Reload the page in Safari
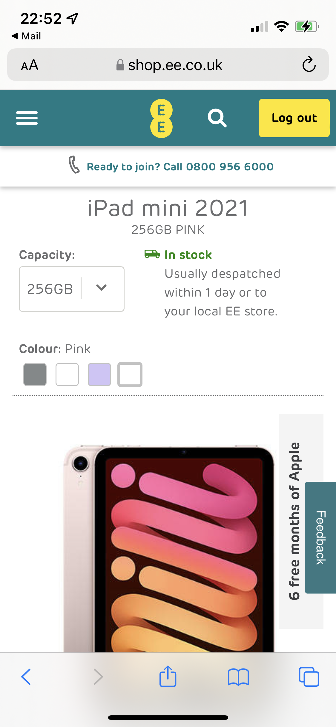This screenshot has height=727, width=336. point(309,64)
